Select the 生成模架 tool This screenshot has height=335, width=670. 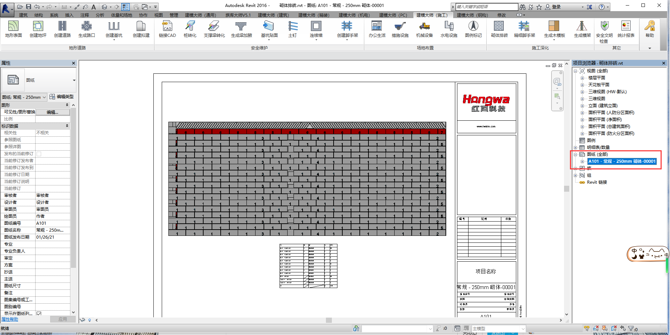coord(582,29)
